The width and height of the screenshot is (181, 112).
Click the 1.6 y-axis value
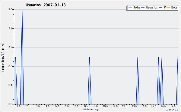[x=10, y=28]
